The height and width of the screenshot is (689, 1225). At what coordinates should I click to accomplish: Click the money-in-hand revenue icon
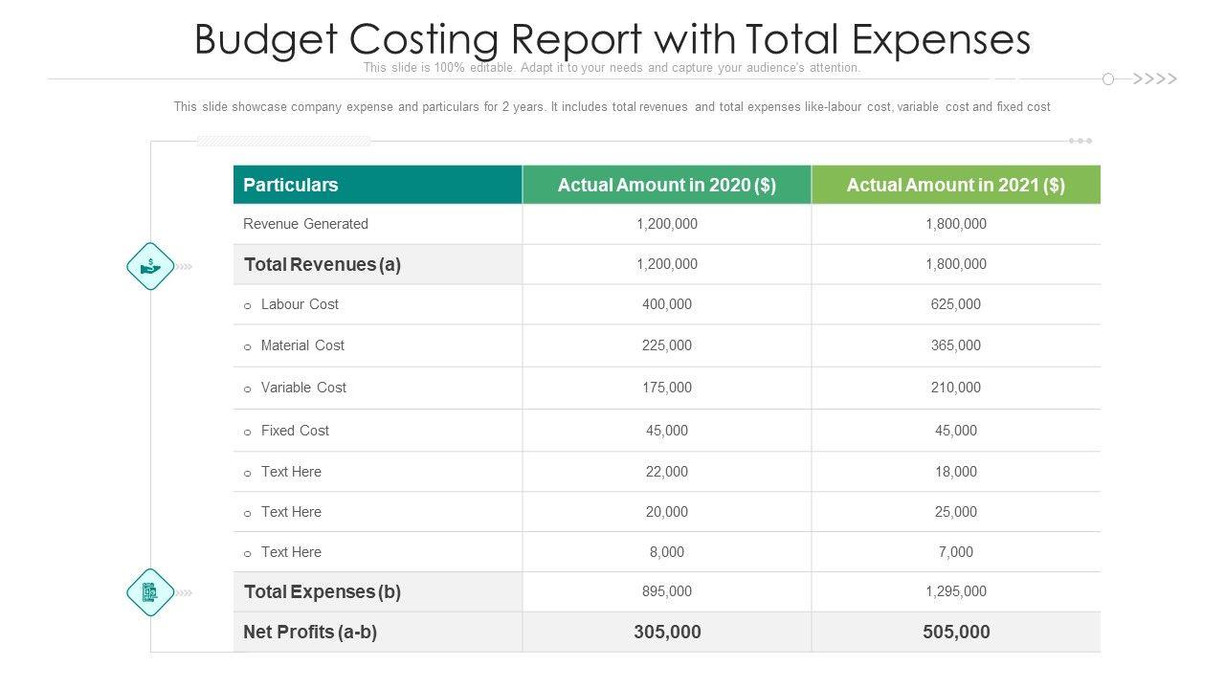click(x=150, y=266)
